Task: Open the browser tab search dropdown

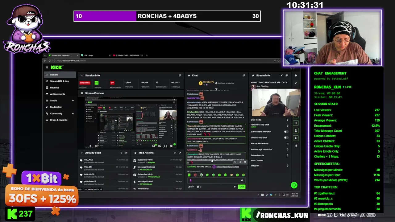Action: coord(45,55)
